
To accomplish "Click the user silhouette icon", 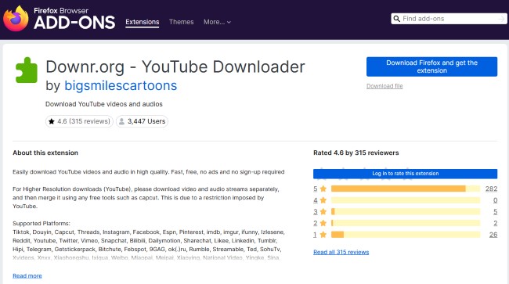I will (121, 121).
